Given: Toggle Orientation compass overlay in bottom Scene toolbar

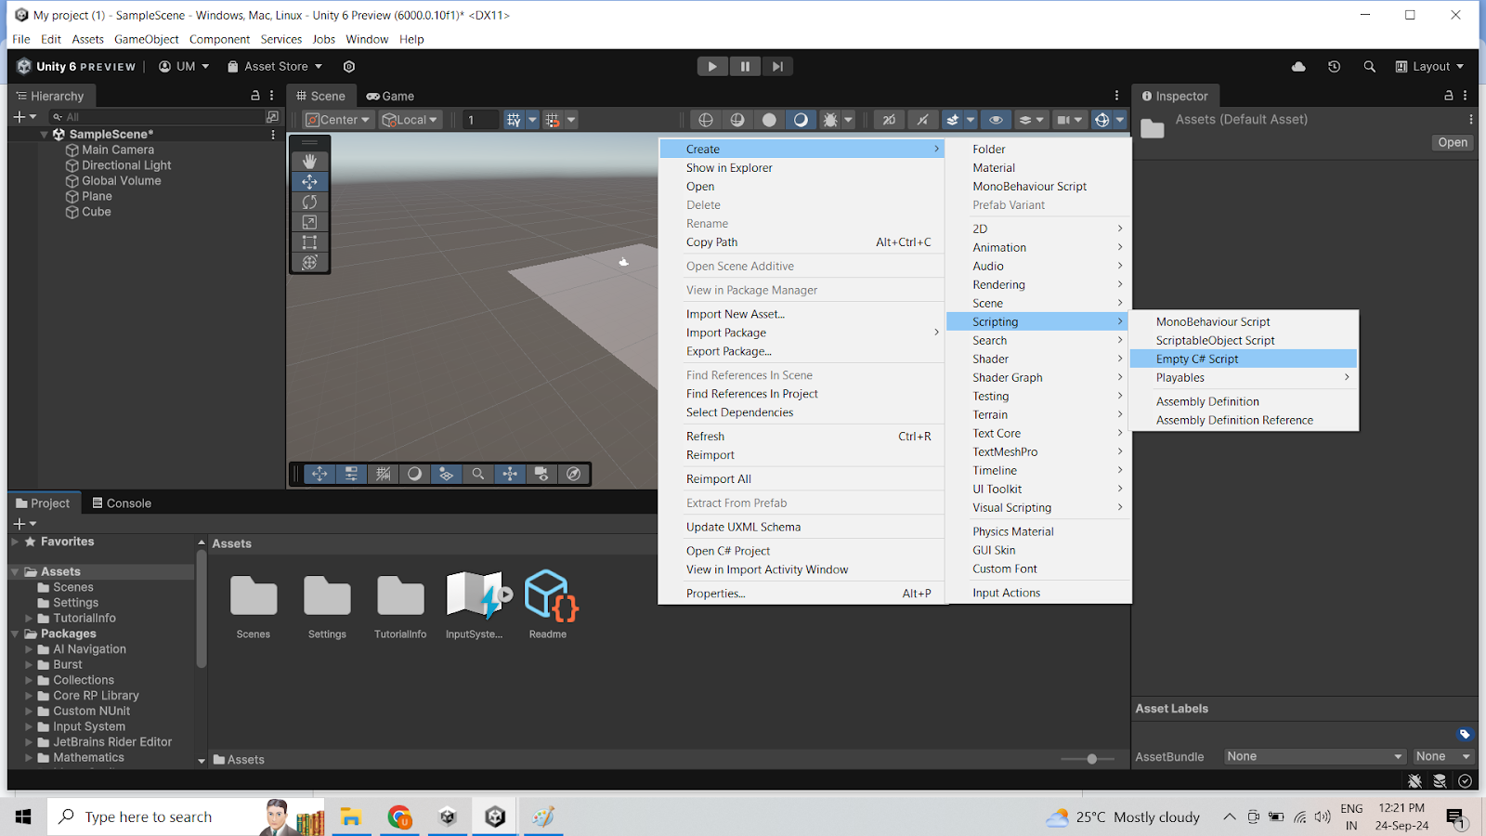Looking at the screenshot, I should (x=574, y=474).
